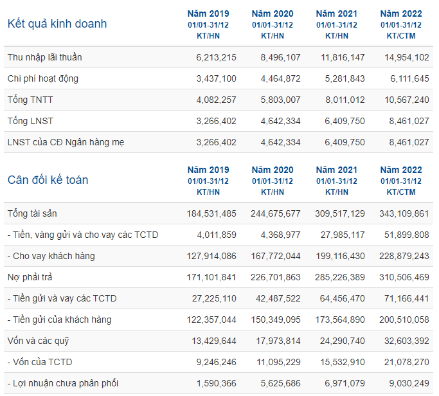Click the 'Tổng TNTT' row label

30,100
